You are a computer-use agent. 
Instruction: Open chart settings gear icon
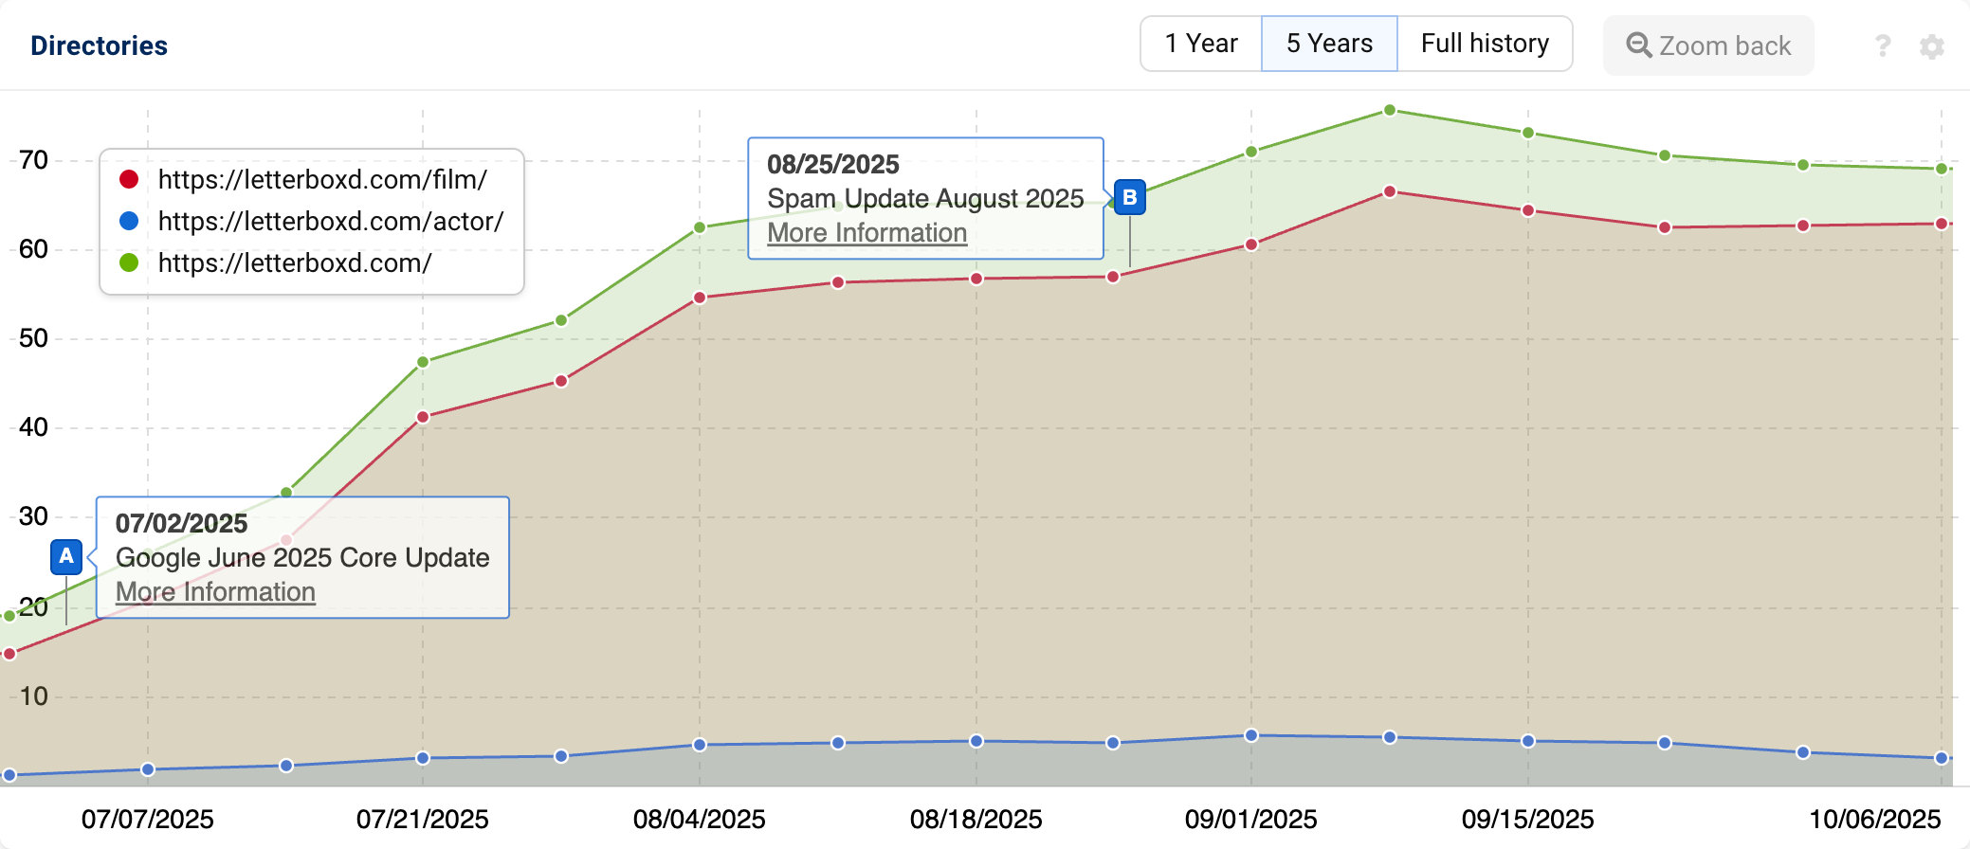[1932, 46]
